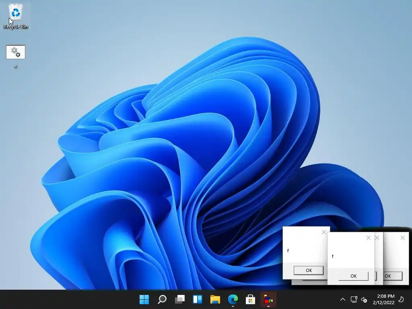The width and height of the screenshot is (412, 309).
Task: Close the front center message box with X
Action: pyautogui.click(x=369, y=238)
